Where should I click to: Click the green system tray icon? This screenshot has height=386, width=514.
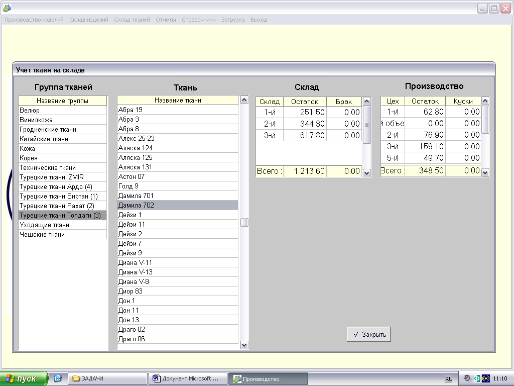(x=477, y=378)
